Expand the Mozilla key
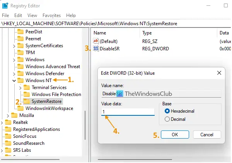The image size is (232, 163). point(8,116)
